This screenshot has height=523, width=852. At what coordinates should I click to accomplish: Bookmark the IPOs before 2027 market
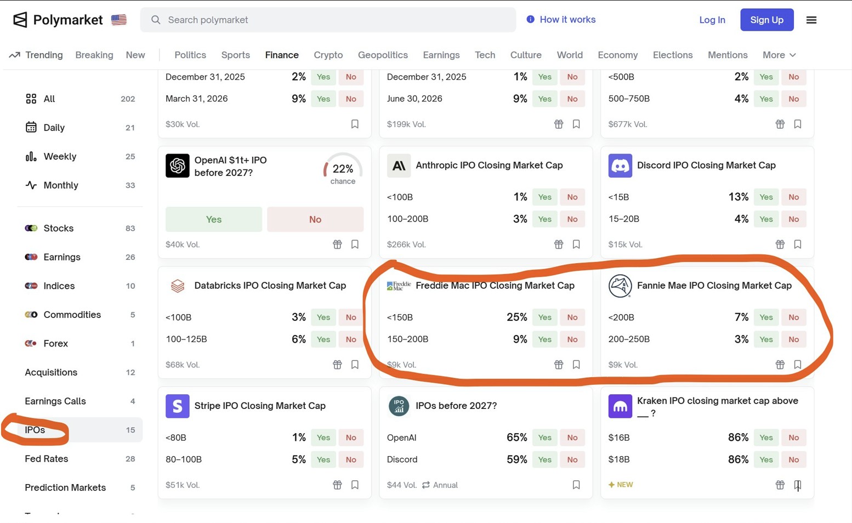[576, 485]
